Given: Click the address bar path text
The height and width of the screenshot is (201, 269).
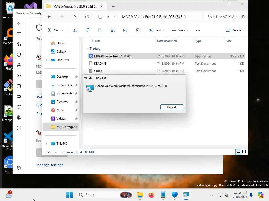Looking at the screenshot, I should point(154,17).
